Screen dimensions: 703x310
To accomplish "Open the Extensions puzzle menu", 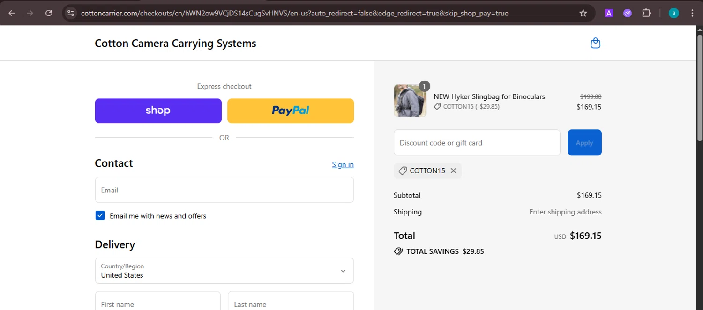I will [x=646, y=13].
